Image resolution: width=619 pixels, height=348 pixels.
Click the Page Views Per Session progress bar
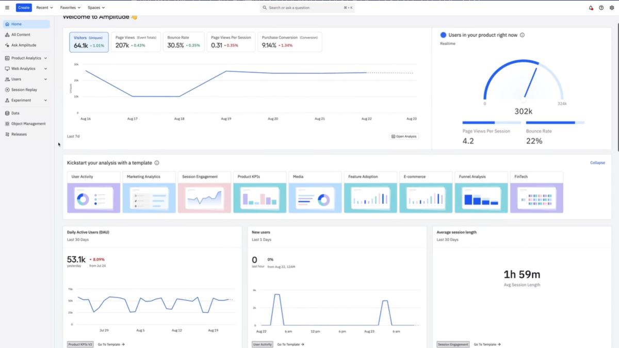492,123
